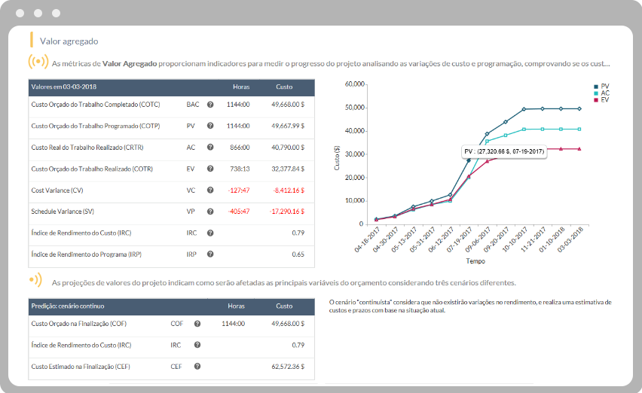Click the help icon next to BAC
This screenshot has height=393, width=642.
210,105
